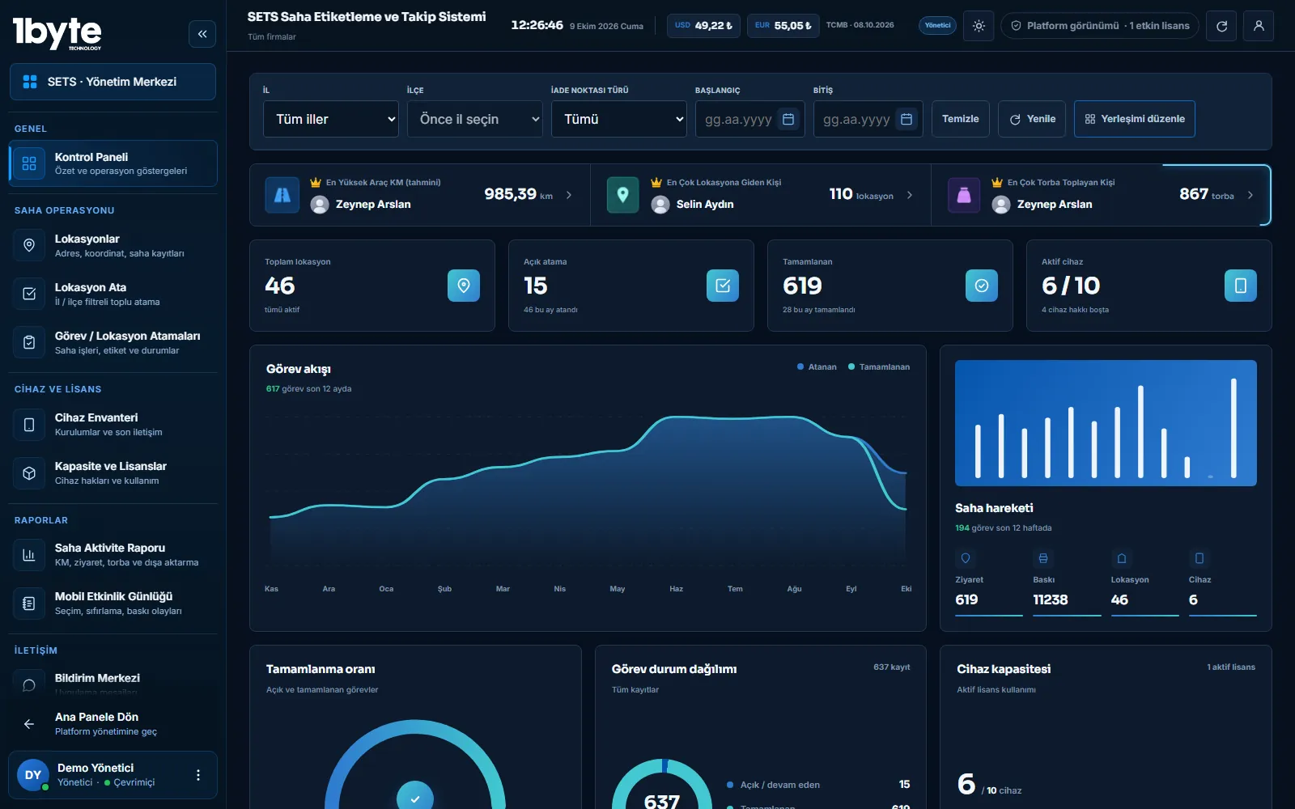Toggle light theme with sun icon
Image resolution: width=1295 pixels, height=809 pixels.
(979, 26)
